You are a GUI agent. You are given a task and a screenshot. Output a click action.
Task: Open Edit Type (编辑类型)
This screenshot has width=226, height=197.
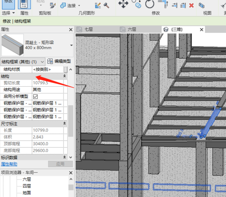click(59, 61)
